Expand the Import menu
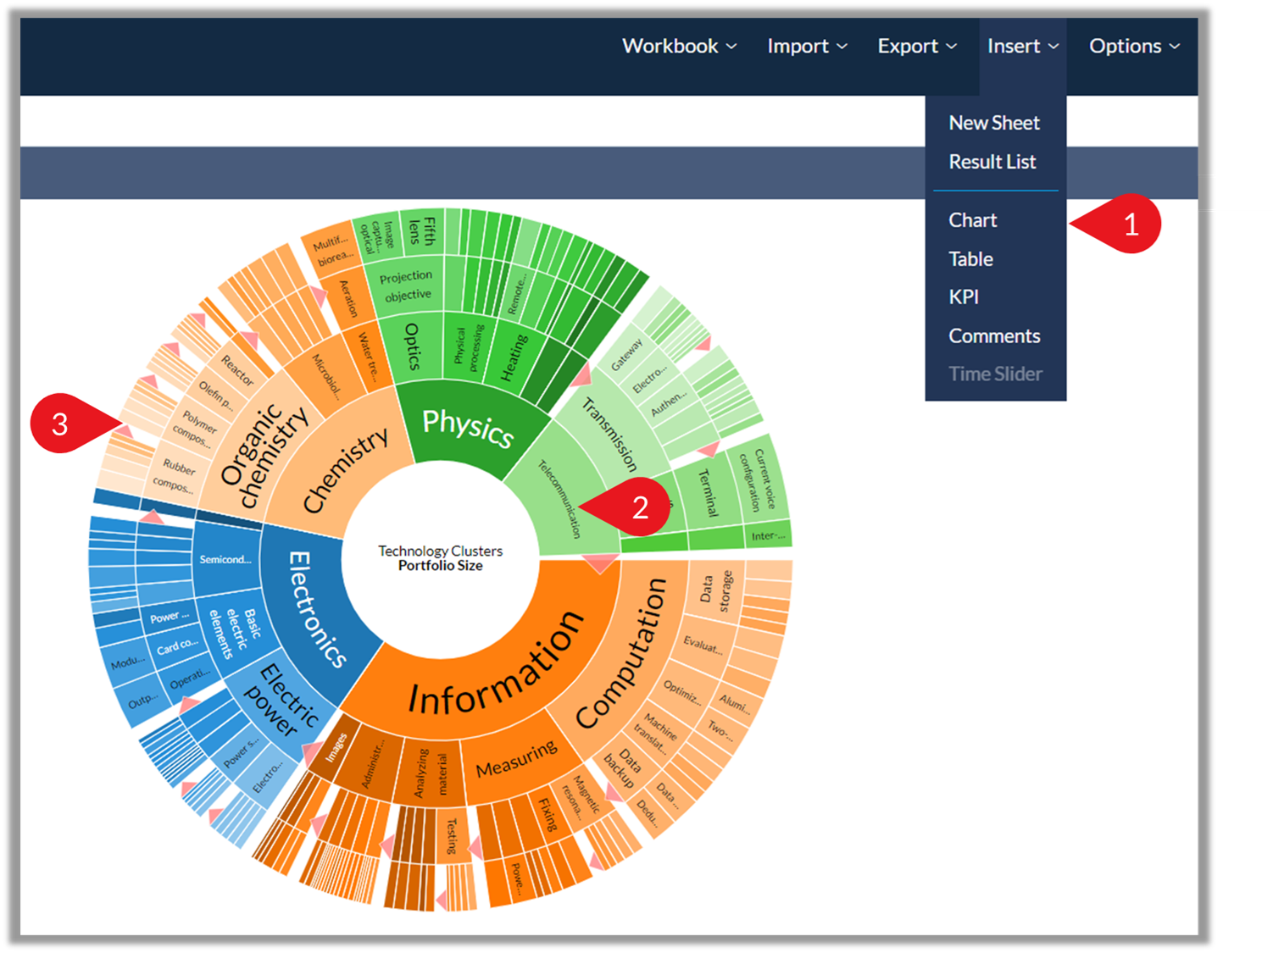This screenshot has width=1273, height=953. [x=807, y=47]
